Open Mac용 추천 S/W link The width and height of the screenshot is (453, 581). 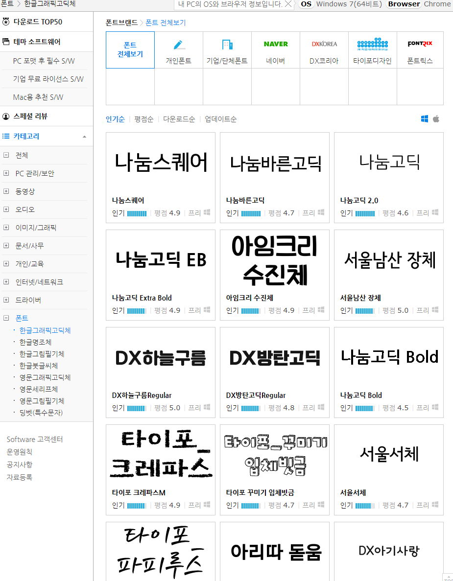pyautogui.click(x=38, y=97)
